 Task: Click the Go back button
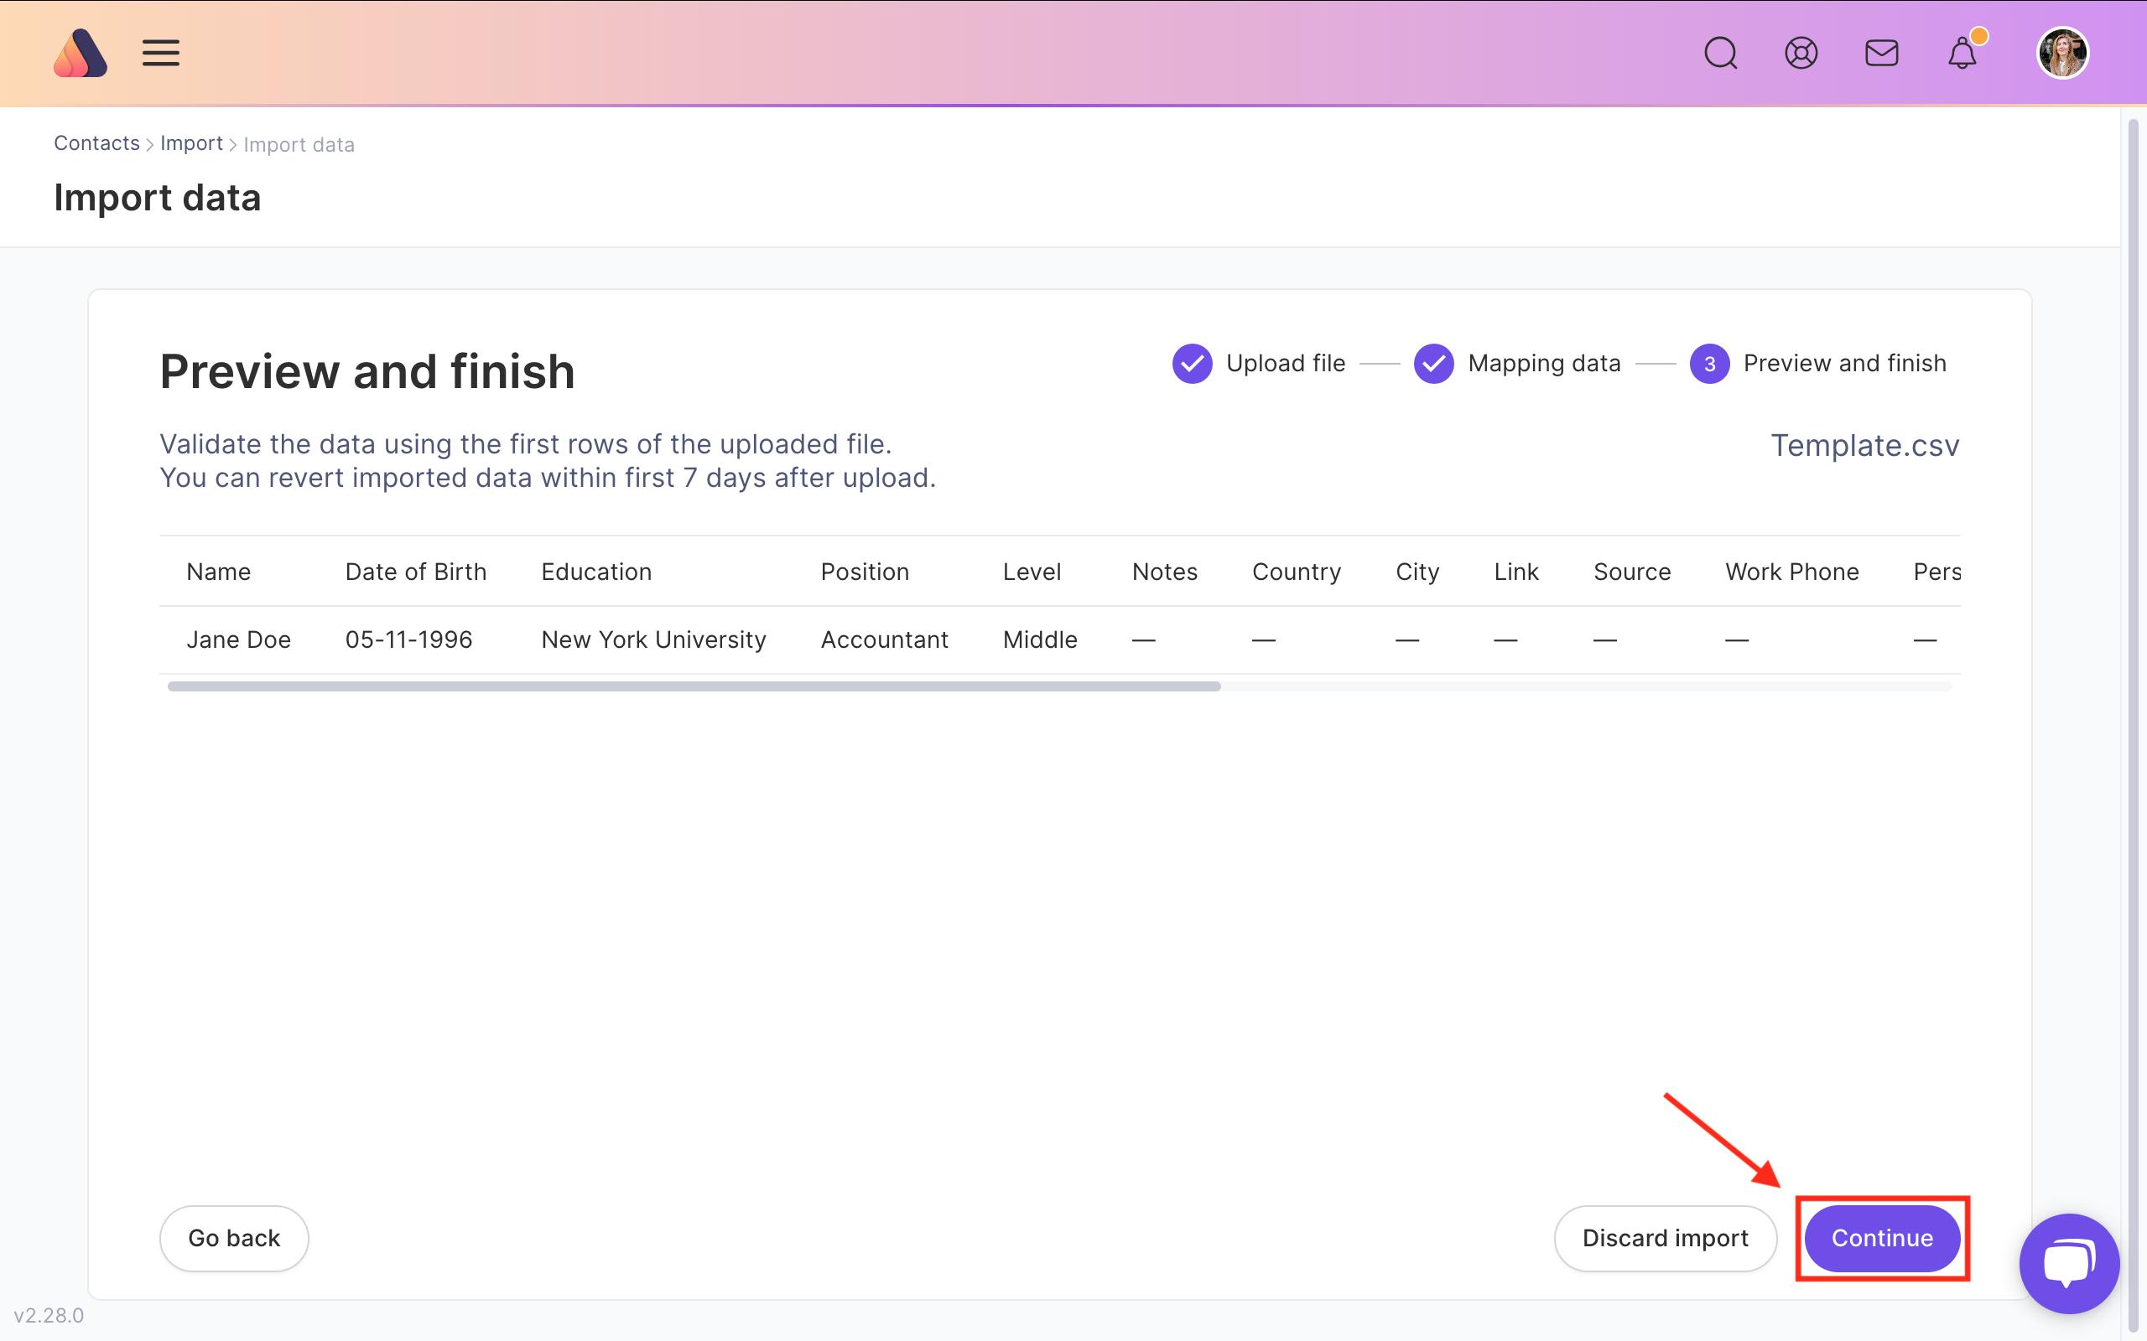234,1238
